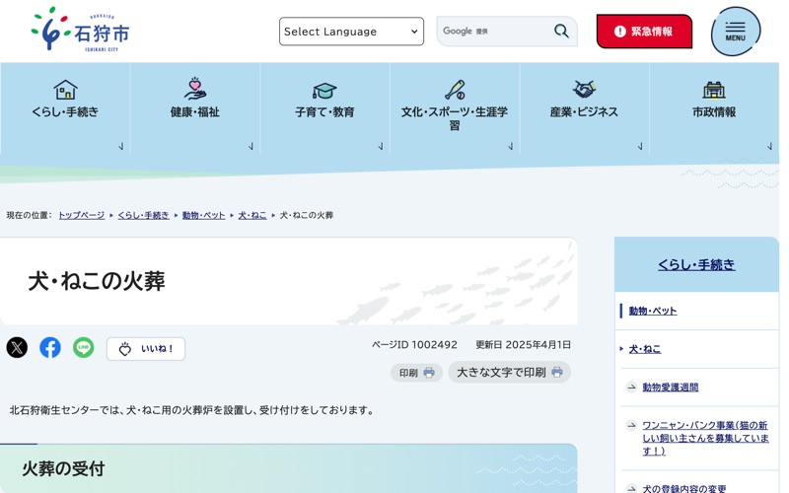789x493 pixels.
Task: Click the arrow icon beside 動物愛護週間
Action: point(631,387)
